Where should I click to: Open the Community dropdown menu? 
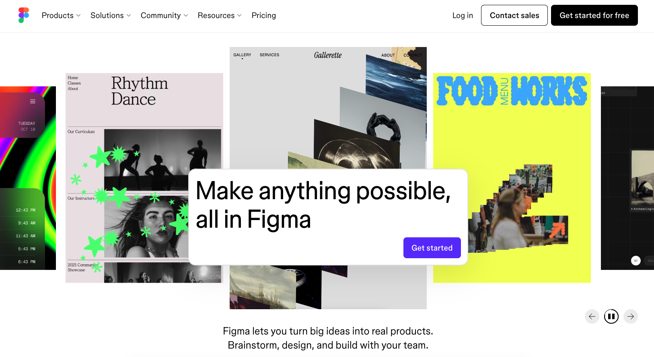tap(164, 15)
